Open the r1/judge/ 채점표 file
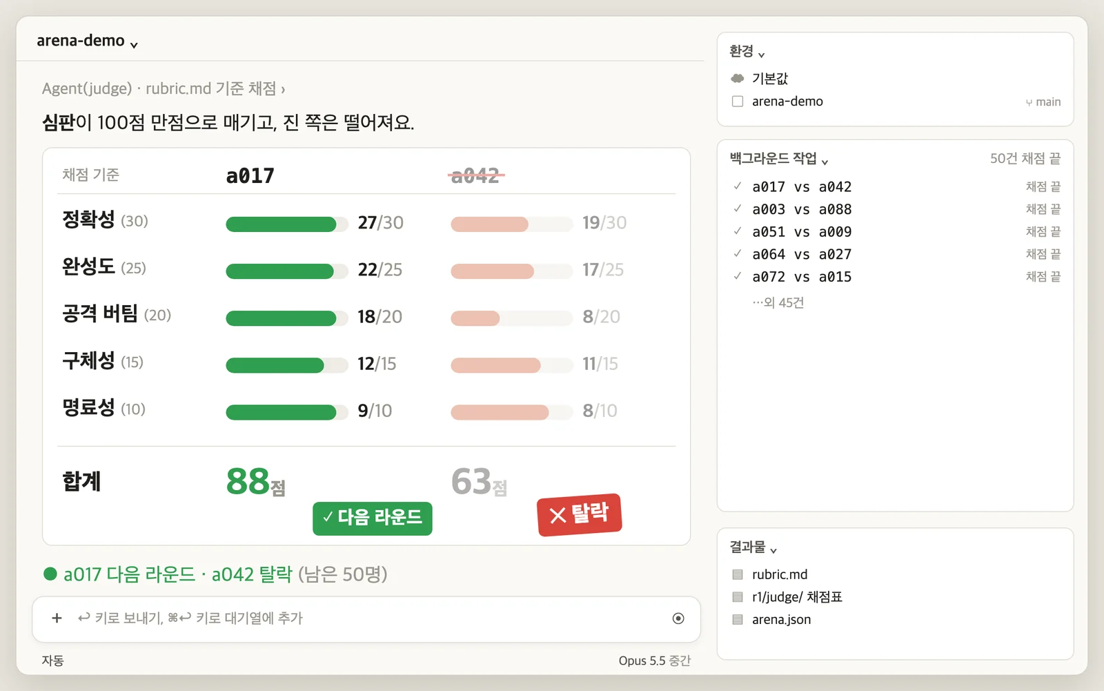 (797, 597)
